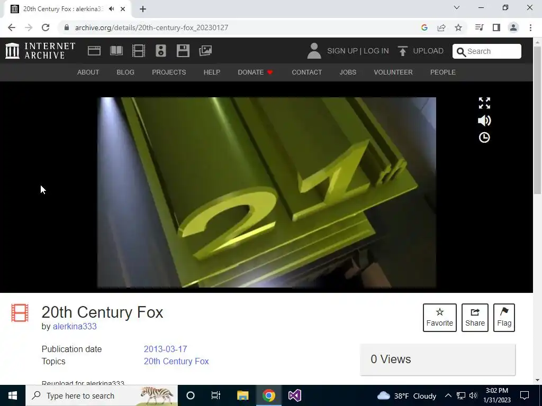Screen dimensions: 542x406
Task: Open JOBS in navigation bar
Action: pyautogui.click(x=348, y=72)
